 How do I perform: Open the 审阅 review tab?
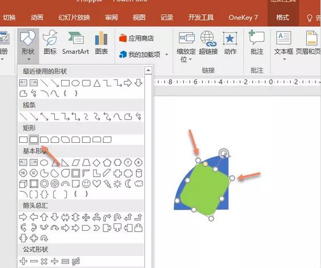[111, 17]
